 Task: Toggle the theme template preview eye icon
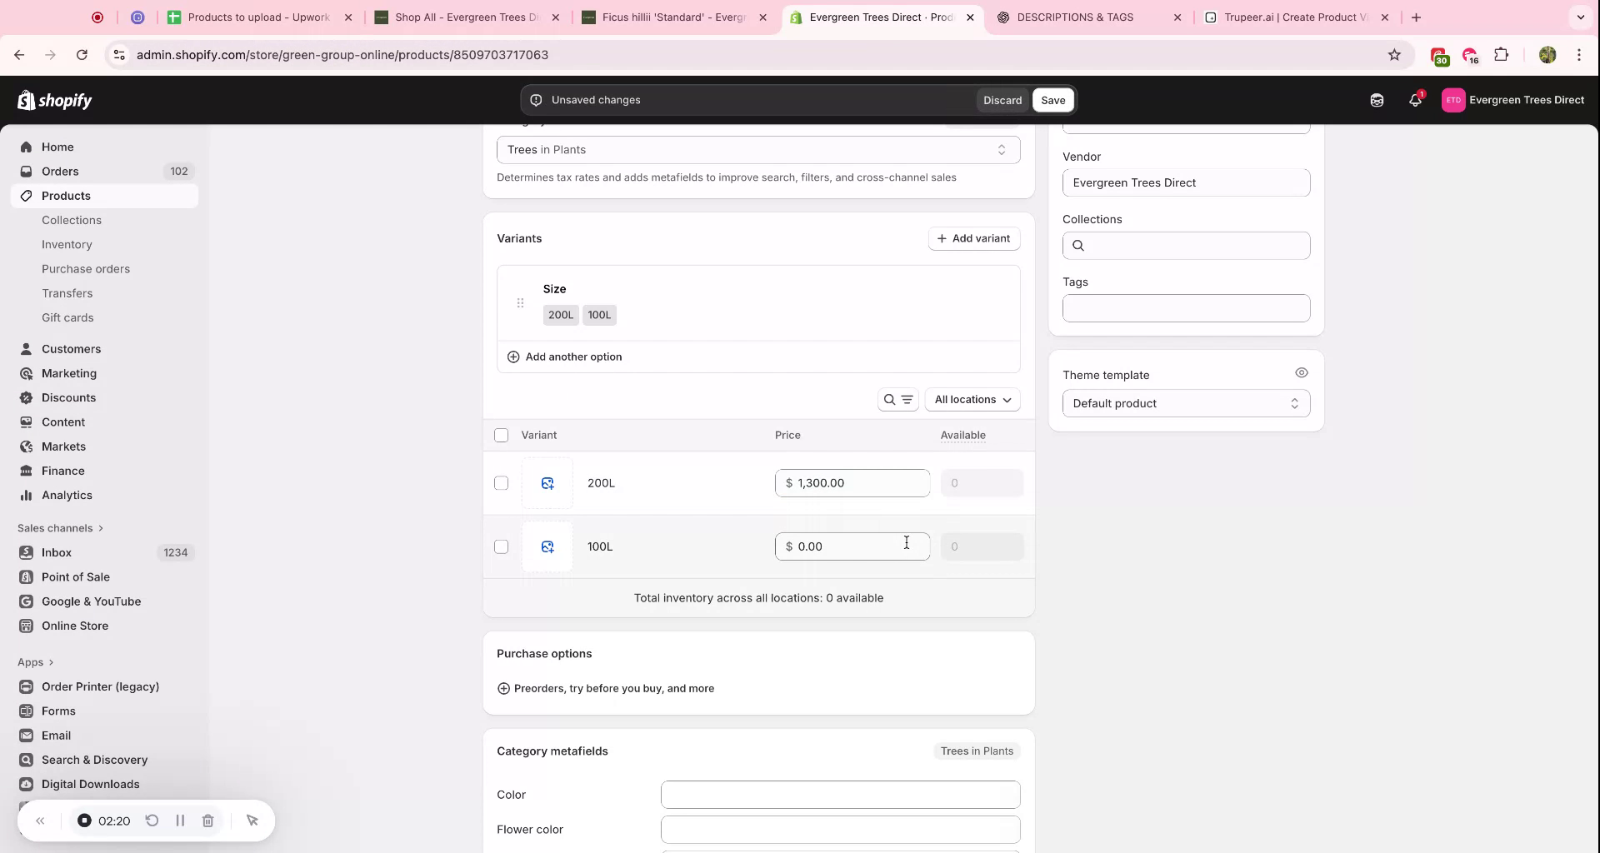tap(1302, 372)
